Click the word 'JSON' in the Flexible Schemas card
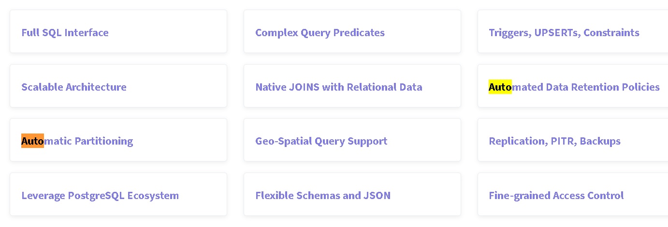Screen dimensions: 668x227 [x=378, y=196]
